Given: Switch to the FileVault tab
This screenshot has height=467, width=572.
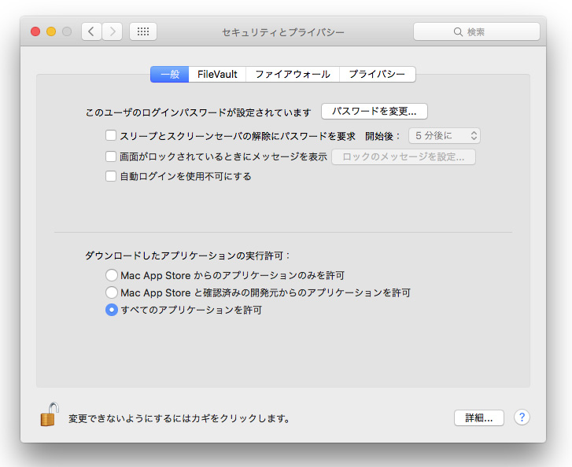Looking at the screenshot, I should [217, 75].
